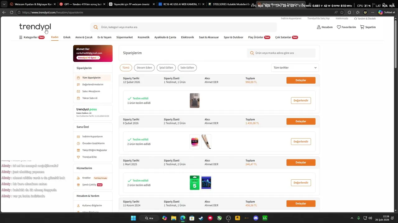Click the Yardım & Destek headset link

[x=365, y=19]
